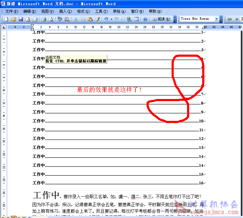Select the Format Painter brush icon
The image size is (243, 218).
[97, 19]
